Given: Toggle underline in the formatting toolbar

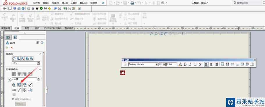Looking at the screenshot, I should [x=195, y=64].
